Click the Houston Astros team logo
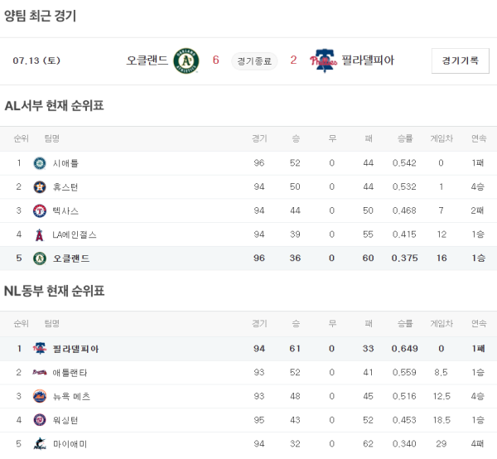This screenshot has width=497, height=459. 39,187
